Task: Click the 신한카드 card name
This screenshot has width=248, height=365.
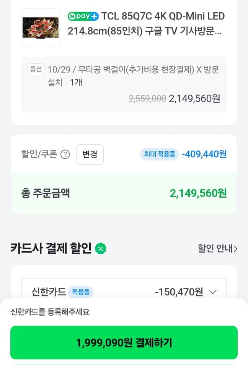Action: pos(49,292)
